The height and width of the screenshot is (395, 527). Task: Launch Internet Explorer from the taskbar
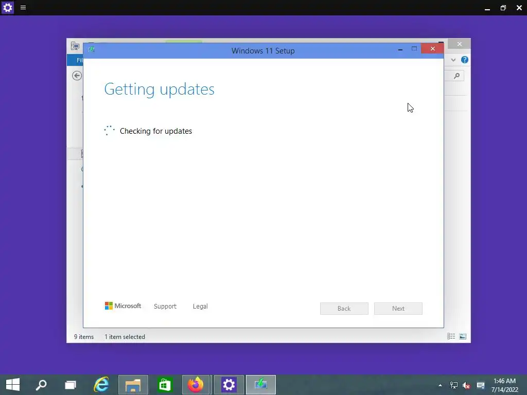pos(101,385)
